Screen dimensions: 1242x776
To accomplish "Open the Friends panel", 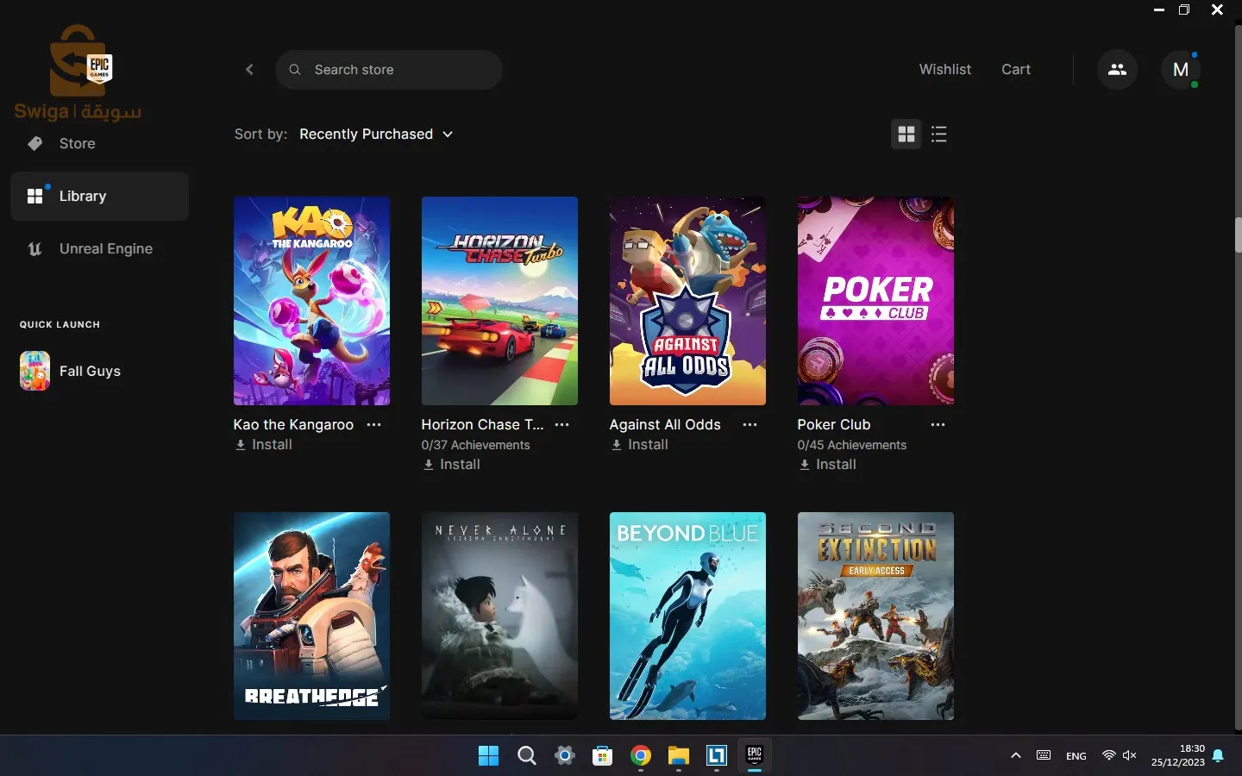I will pos(1116,69).
